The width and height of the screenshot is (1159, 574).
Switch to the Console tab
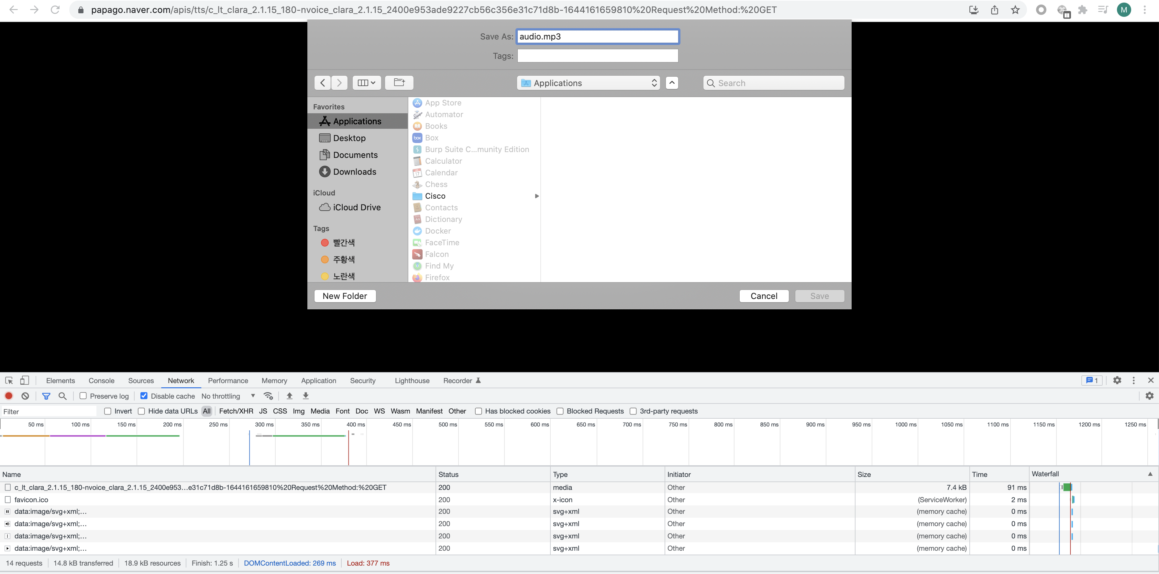pyautogui.click(x=101, y=381)
